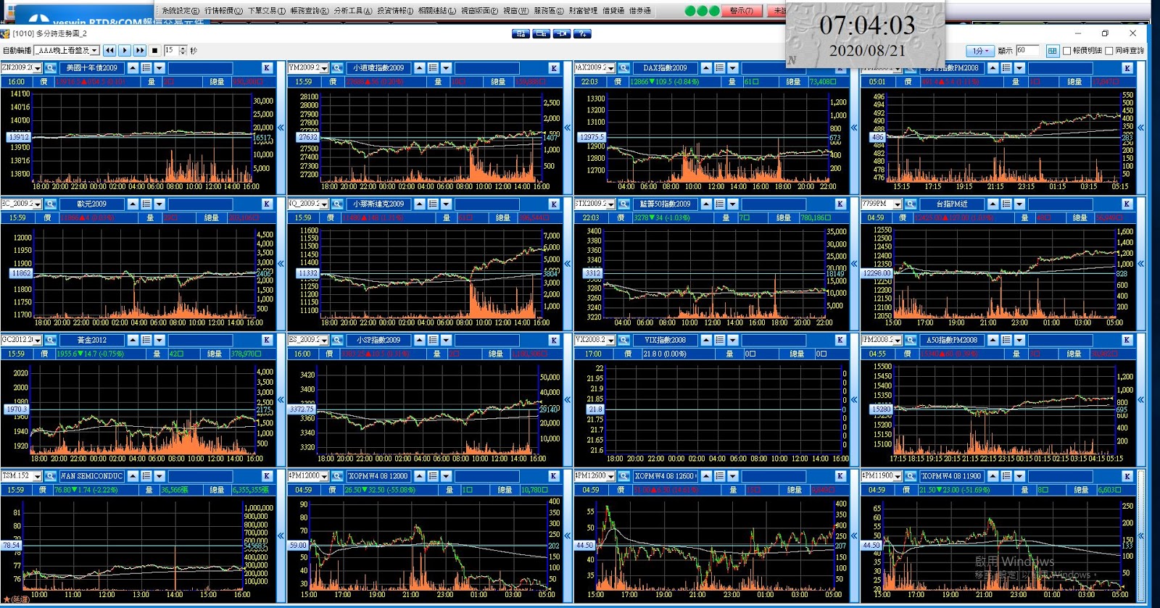This screenshot has width=1160, height=608.
Task: Click down-arrow icon in 小道瓊指數2009 panel
Action: [x=447, y=68]
